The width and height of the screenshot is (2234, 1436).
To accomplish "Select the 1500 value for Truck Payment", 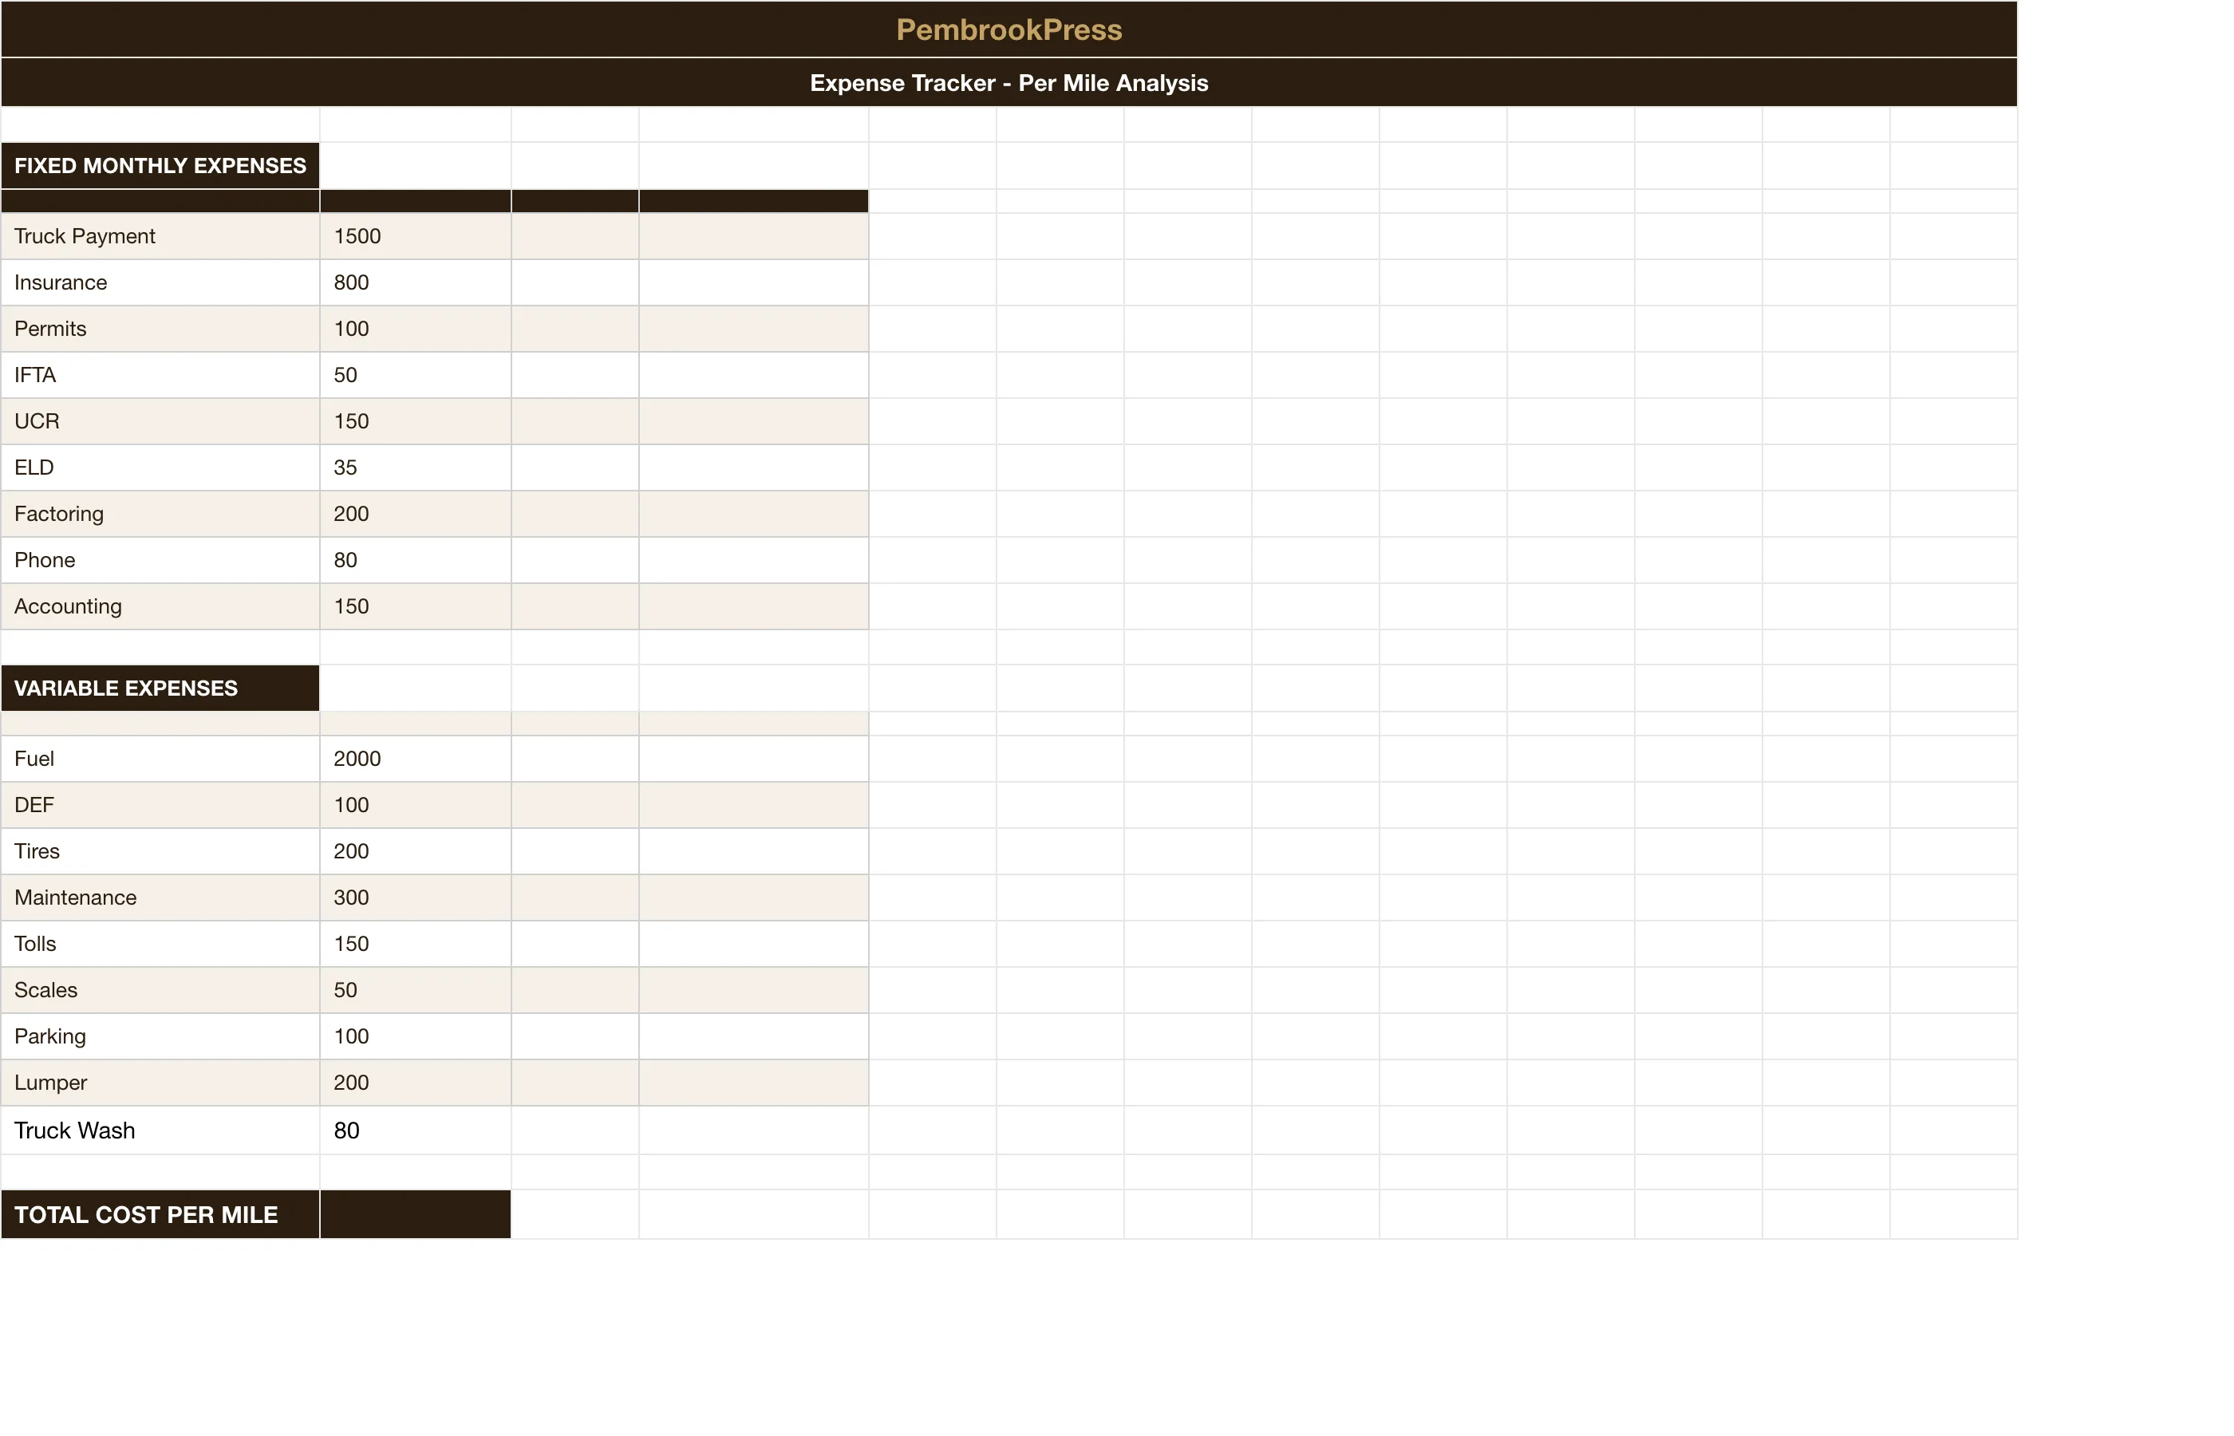I will (416, 236).
